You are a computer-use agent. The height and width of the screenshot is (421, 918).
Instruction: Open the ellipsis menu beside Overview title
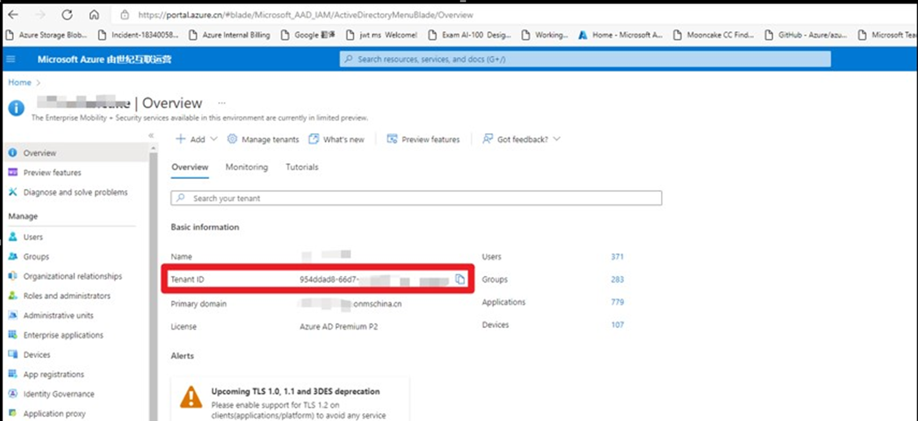(x=222, y=102)
